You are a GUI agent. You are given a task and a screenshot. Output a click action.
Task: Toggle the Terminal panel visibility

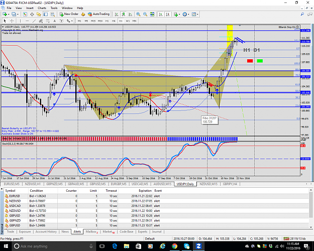point(46,14)
